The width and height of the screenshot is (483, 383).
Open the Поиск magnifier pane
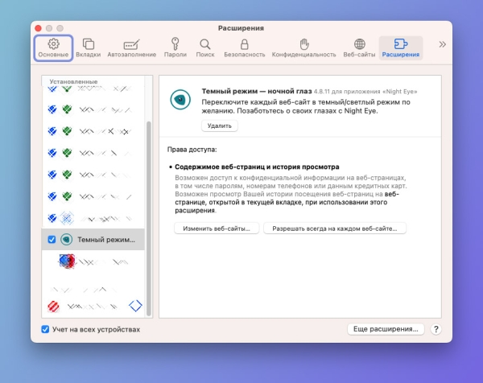click(205, 47)
